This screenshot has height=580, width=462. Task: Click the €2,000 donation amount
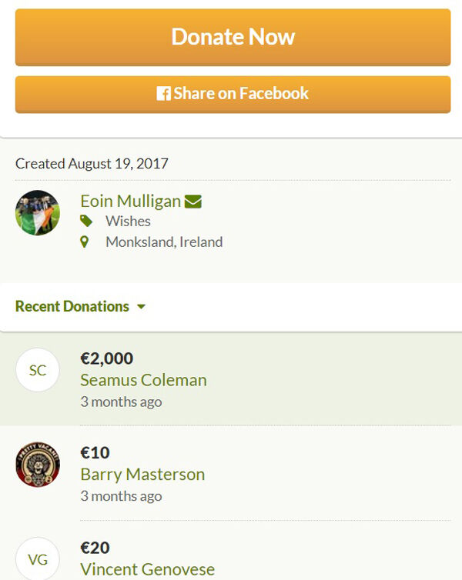pos(106,358)
